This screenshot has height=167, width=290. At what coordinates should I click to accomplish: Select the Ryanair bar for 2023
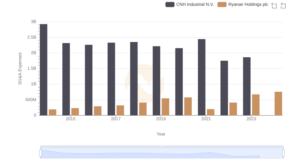[256, 105]
